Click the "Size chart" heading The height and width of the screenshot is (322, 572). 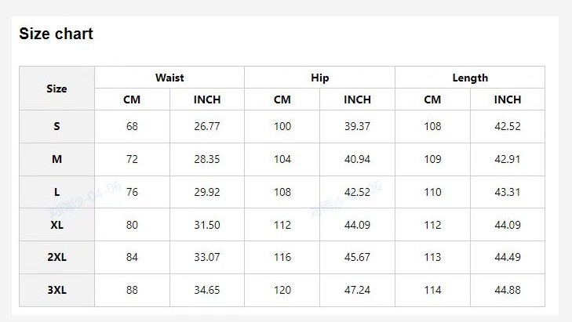click(56, 34)
